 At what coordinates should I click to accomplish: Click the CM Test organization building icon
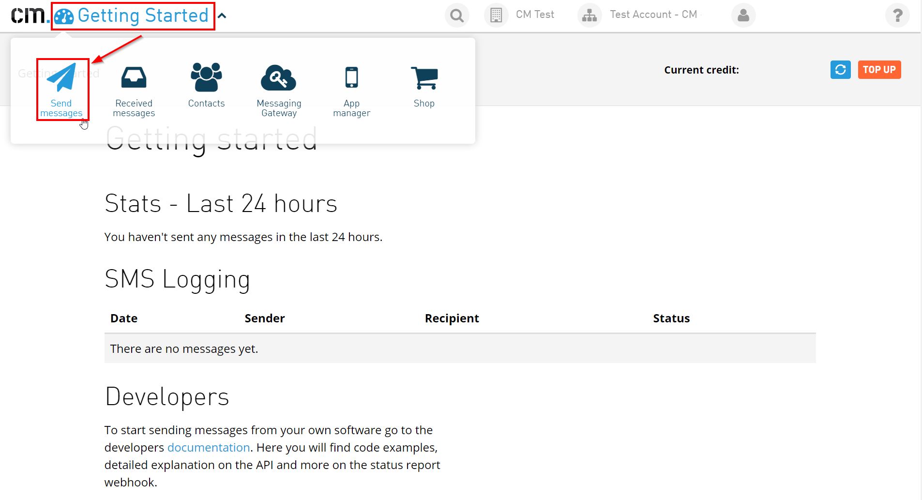point(496,15)
